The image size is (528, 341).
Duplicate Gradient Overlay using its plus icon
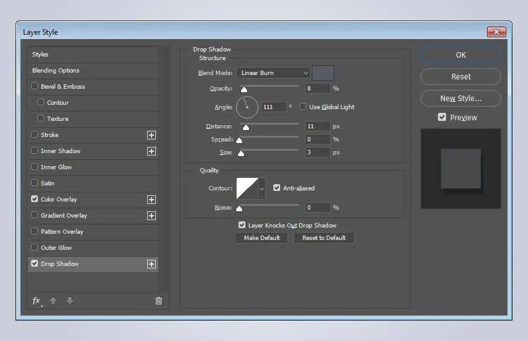click(x=151, y=216)
